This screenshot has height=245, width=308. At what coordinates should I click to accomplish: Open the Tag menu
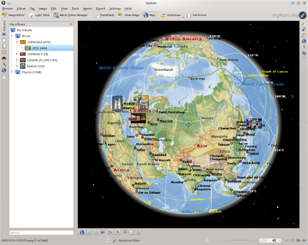(x=32, y=9)
